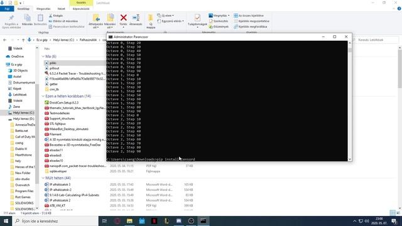Click the command prompt scrollbar down arrow
This screenshot has height=226, width=402.
pyautogui.click(x=350, y=159)
